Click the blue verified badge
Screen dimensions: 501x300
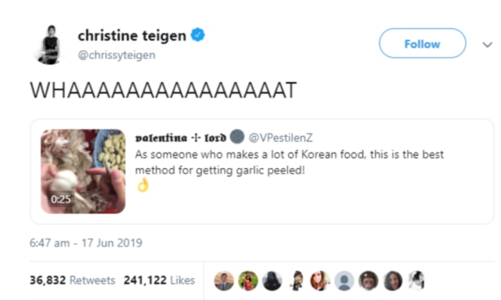pyautogui.click(x=198, y=34)
